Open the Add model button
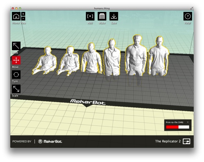This screenshot has width=204, height=162. click(x=90, y=16)
